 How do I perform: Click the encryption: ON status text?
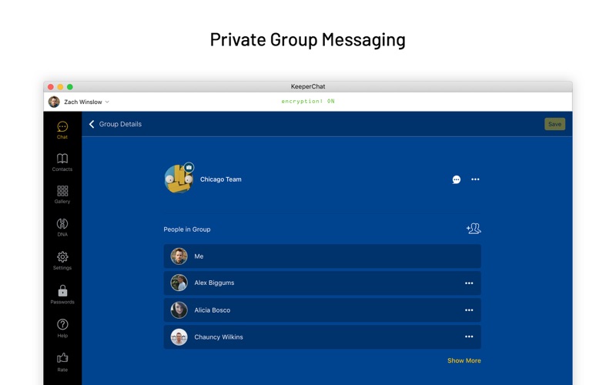[x=308, y=102]
